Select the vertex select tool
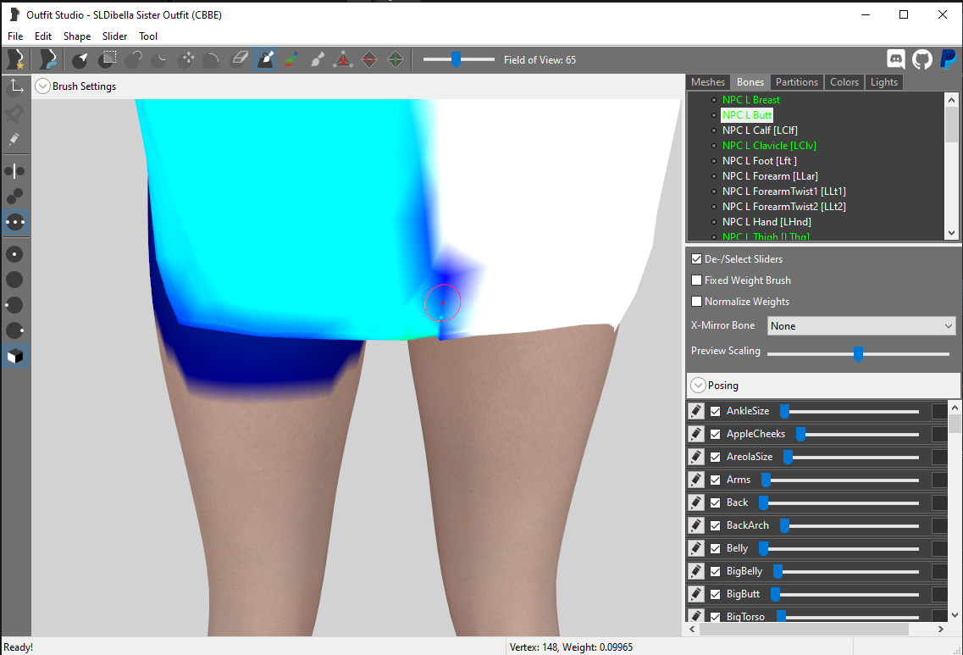This screenshot has width=963, height=655. click(80, 59)
